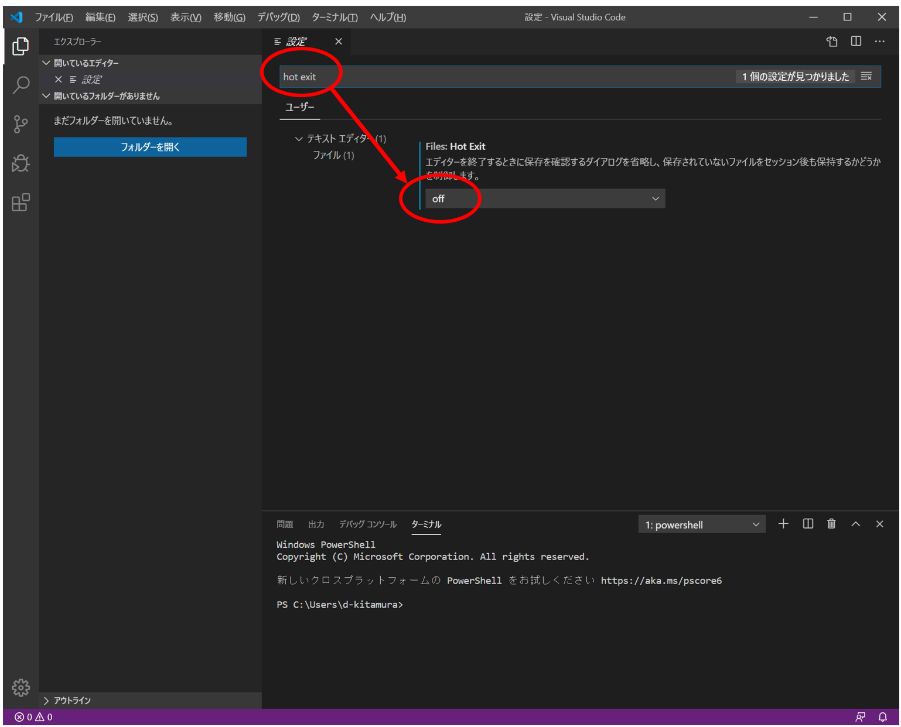This screenshot has height=727, width=901.
Task: Open the Manage gear icon
Action: pyautogui.click(x=21, y=687)
